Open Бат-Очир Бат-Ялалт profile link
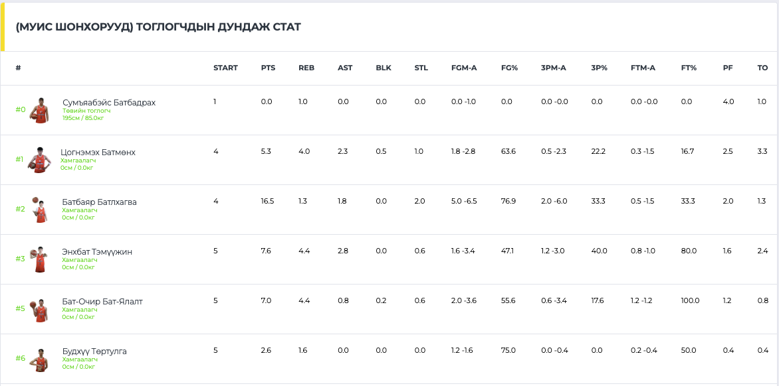 (102, 301)
